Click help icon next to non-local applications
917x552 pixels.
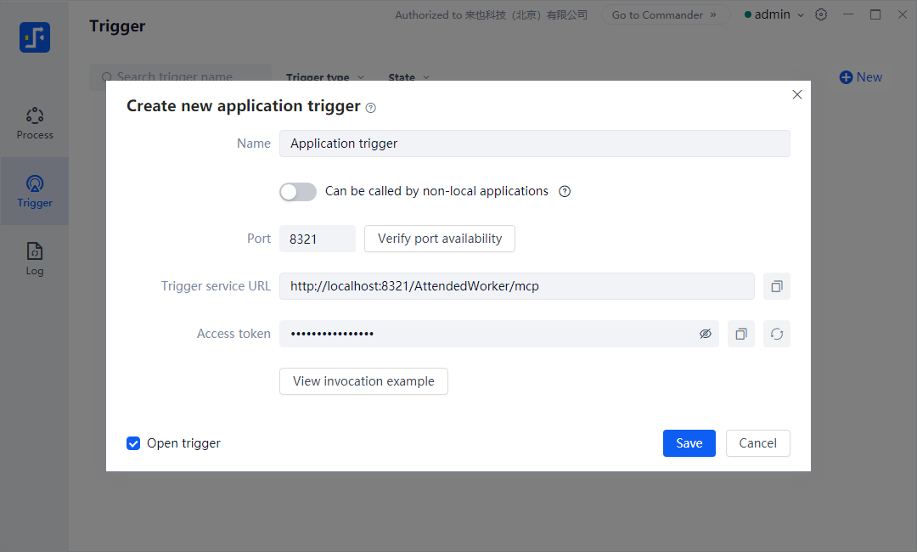[565, 191]
